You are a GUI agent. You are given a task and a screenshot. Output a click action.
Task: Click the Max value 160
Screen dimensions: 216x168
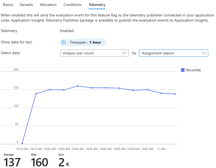[40, 162]
